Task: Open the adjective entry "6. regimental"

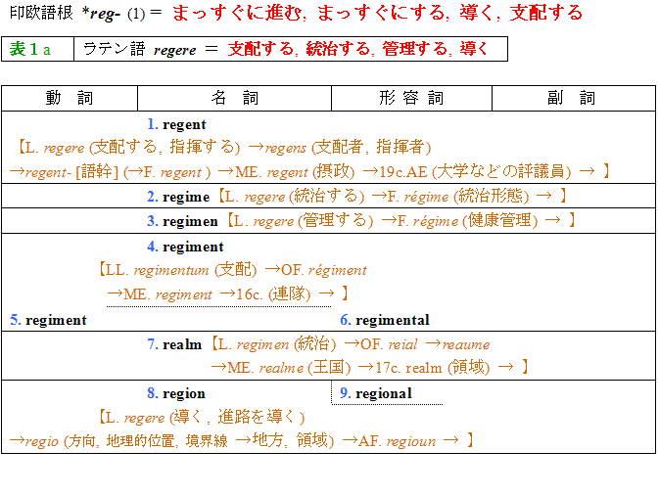Action: (x=384, y=320)
